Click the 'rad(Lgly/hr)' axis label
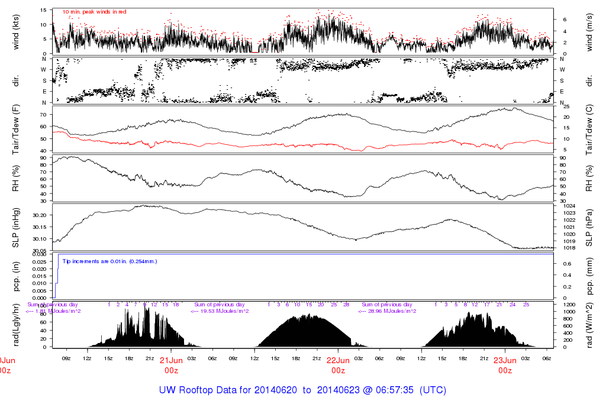 point(17,325)
